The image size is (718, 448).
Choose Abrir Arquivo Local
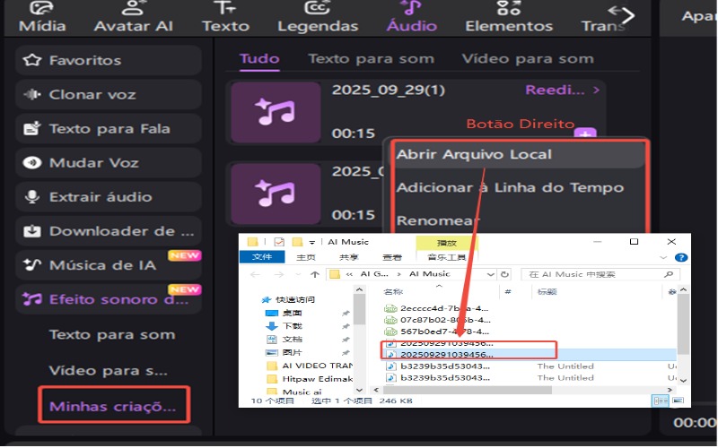tap(518, 154)
